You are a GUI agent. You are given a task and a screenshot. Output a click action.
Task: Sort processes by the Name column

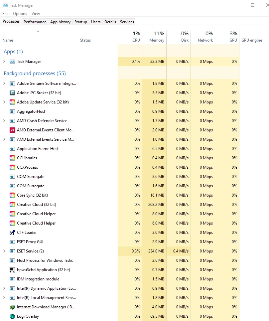pyautogui.click(x=39, y=37)
